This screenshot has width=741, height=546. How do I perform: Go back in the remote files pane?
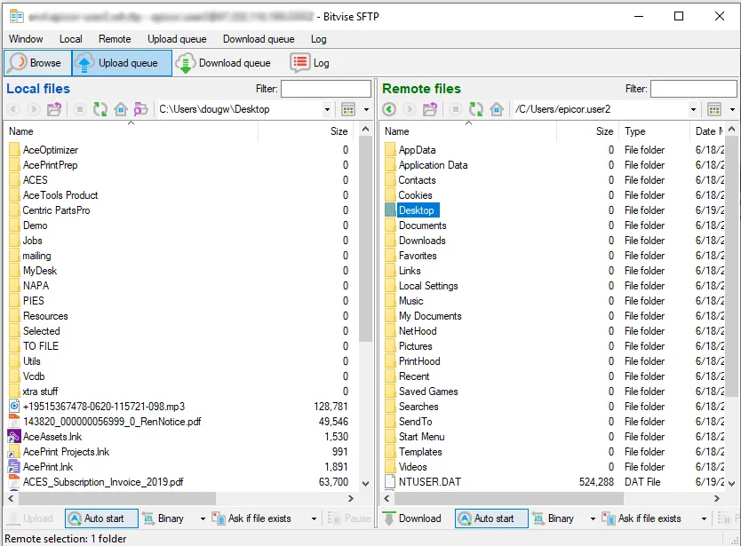tap(389, 109)
